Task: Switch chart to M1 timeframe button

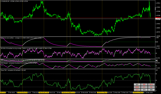Action: [137, 85]
